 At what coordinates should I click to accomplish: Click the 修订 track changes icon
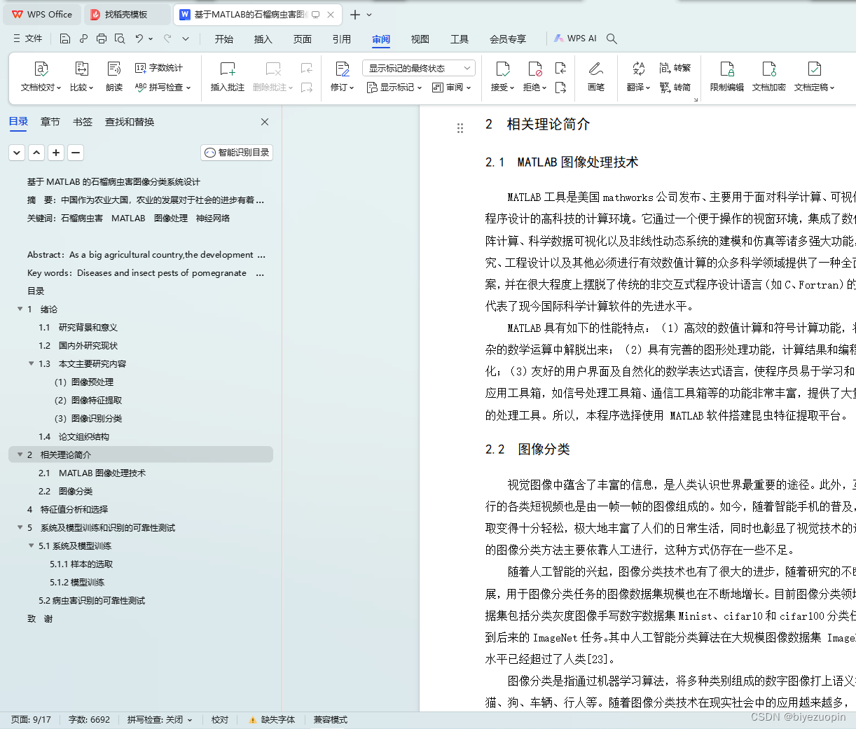point(342,69)
